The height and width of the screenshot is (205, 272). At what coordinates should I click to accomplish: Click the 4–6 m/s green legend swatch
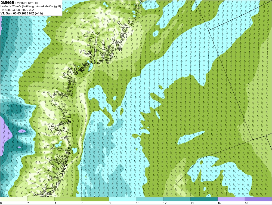click(x=68, y=199)
